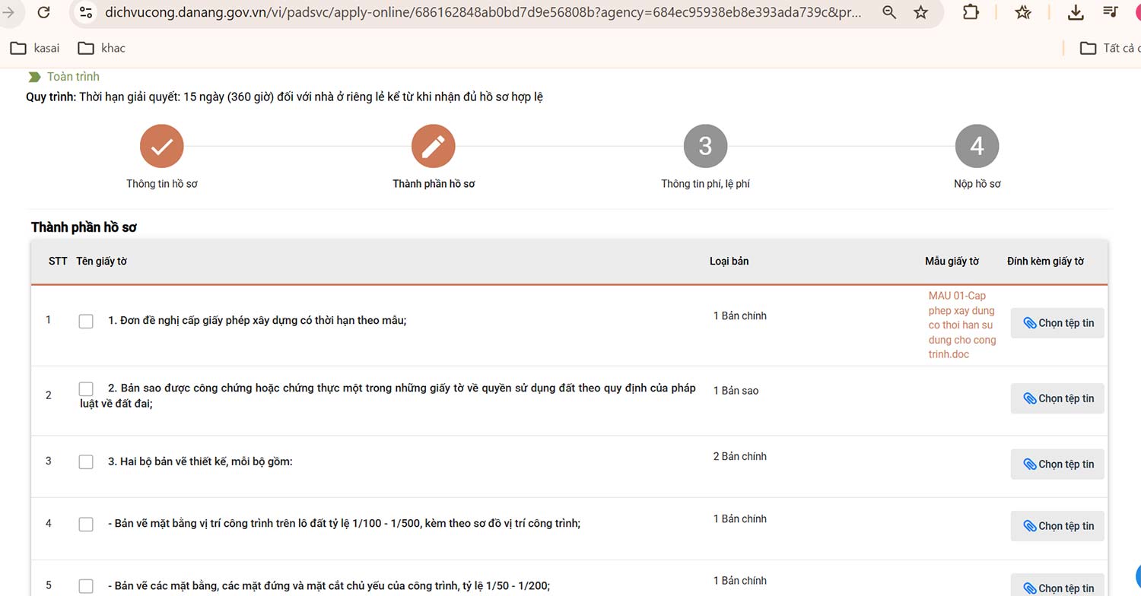The image size is (1141, 596).
Task: Jump to step 4 'Nộp hồ sơ'
Action: [977, 147]
